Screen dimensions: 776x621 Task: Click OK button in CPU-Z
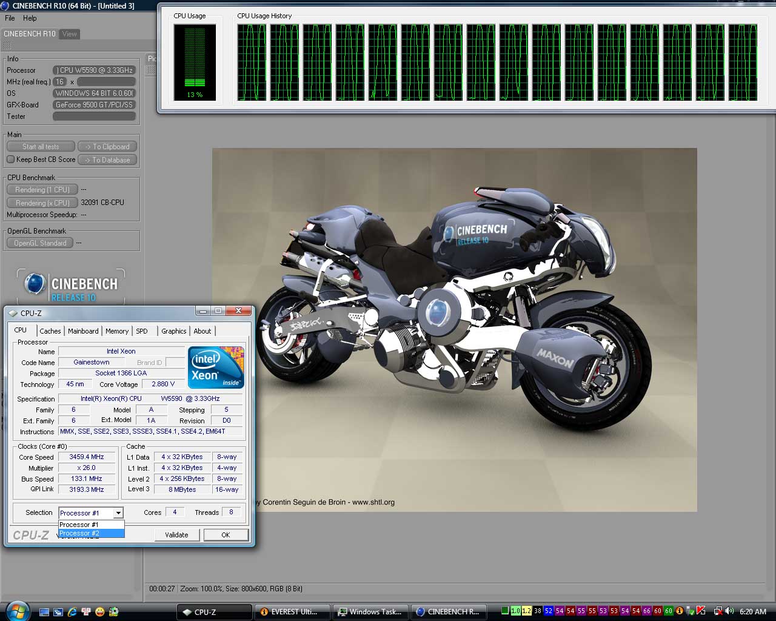[x=226, y=535]
